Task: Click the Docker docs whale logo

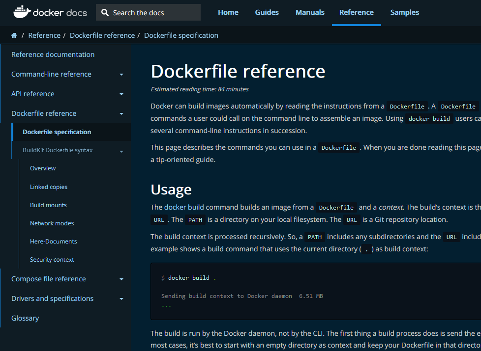Action: click(x=22, y=12)
